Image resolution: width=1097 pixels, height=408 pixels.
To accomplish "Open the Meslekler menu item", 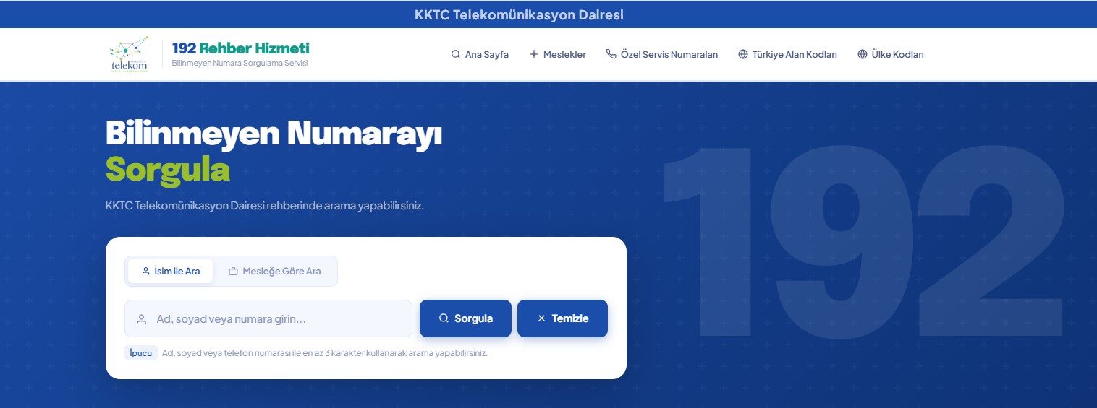I will pos(558,54).
